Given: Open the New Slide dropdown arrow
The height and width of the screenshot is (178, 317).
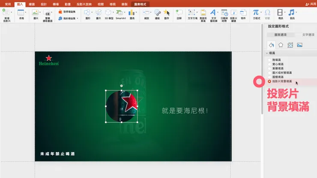Looking at the screenshot, I should coord(12,12).
